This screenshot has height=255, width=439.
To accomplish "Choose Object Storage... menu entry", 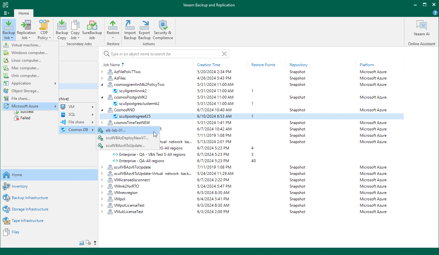I will click(x=30, y=91).
